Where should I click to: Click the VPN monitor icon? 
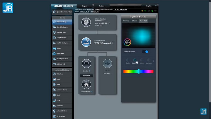54,100
